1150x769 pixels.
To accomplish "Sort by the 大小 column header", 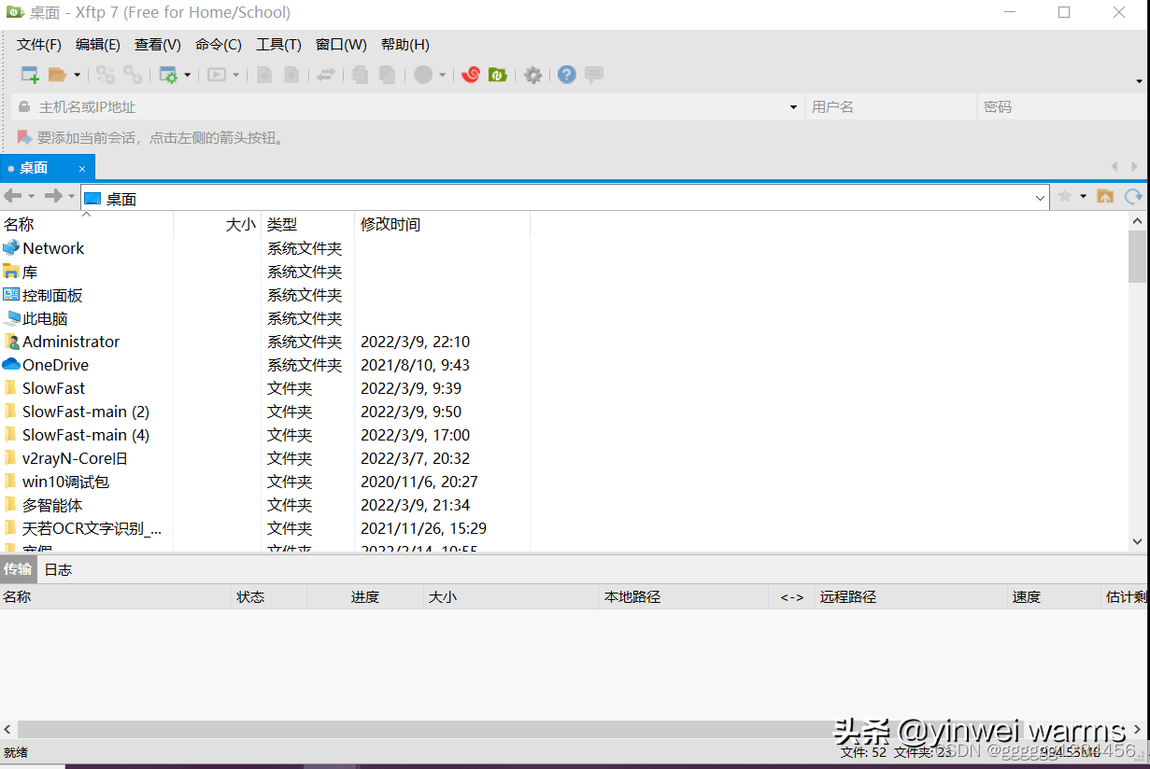I will tap(218, 224).
